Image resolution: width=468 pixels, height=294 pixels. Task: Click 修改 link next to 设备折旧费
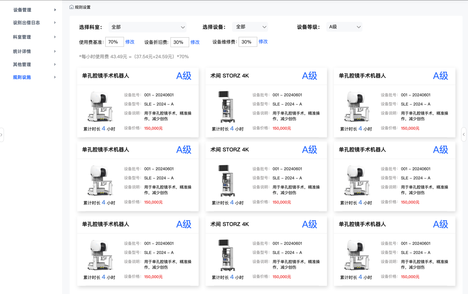click(195, 42)
